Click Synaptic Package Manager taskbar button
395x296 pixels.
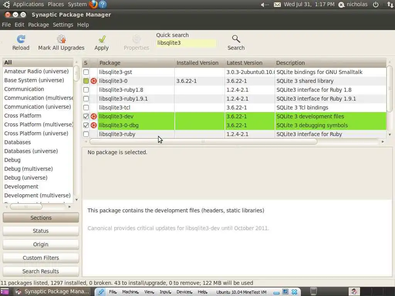pos(52,291)
